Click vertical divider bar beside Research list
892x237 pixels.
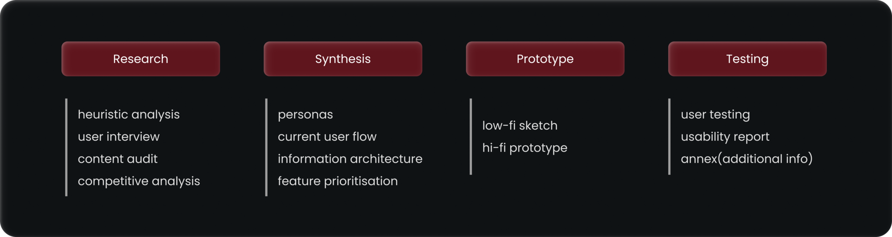coord(66,147)
